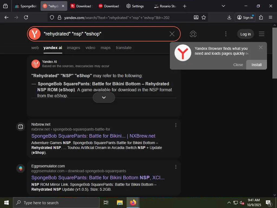The image size is (277, 208).
Task: Click the yandex.com address bar URL
Action: click(117, 18)
